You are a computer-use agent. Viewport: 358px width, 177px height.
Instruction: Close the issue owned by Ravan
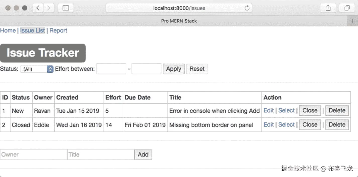coord(310,111)
